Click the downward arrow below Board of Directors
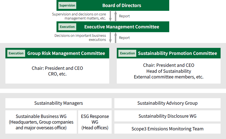 pyautogui.click(x=110, y=16)
